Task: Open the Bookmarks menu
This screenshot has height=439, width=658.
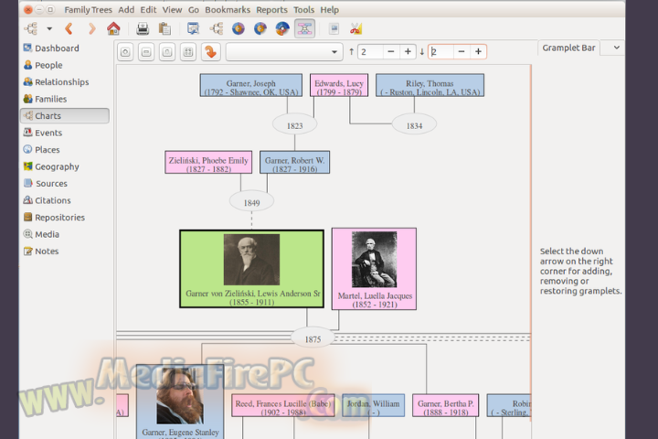Action: click(228, 10)
